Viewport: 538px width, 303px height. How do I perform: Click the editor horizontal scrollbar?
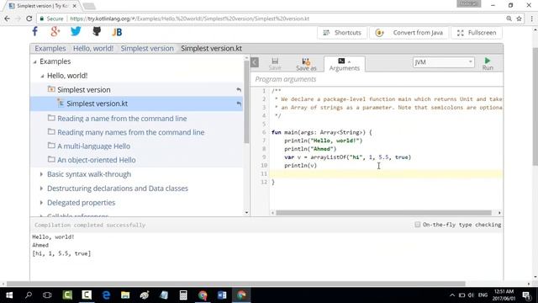coord(383,213)
